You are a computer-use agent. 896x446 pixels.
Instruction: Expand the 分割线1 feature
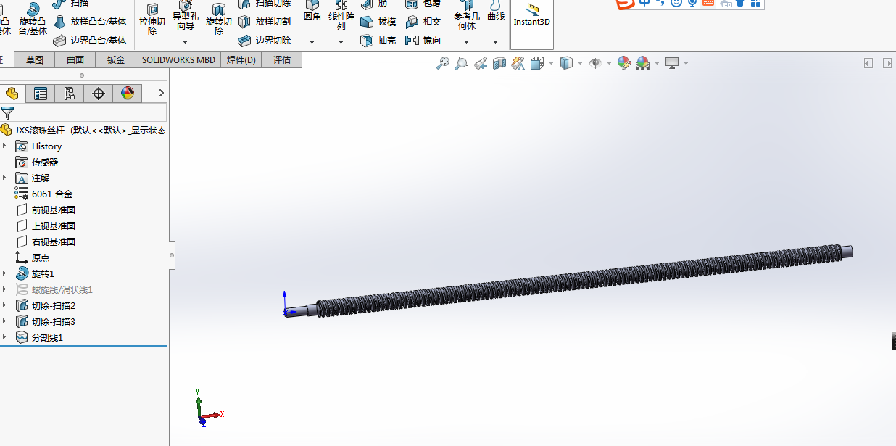(4, 337)
